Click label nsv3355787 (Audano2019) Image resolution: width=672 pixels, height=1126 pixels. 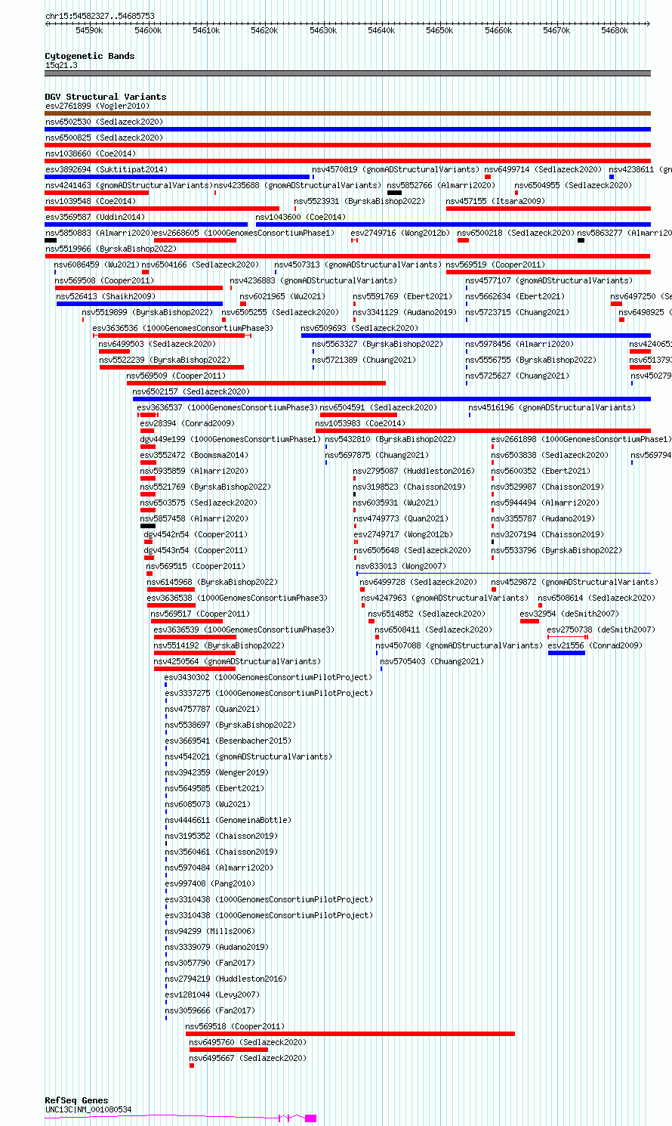point(544,518)
